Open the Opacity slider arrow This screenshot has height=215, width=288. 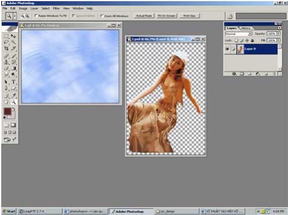click(278, 34)
